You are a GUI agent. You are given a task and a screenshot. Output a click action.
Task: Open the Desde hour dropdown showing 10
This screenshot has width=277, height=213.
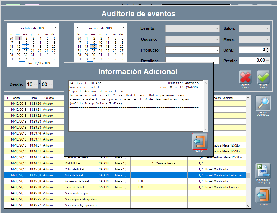pos(36,85)
